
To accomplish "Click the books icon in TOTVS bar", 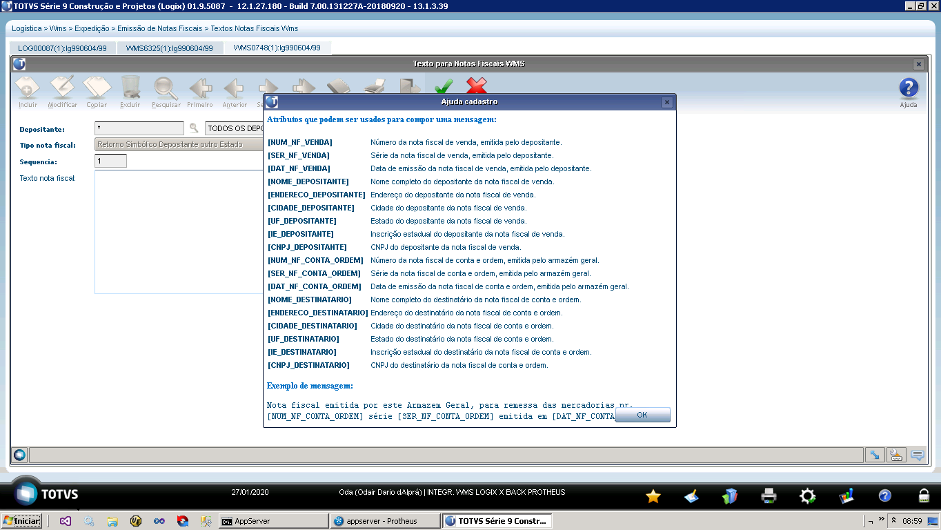I will point(730,495).
